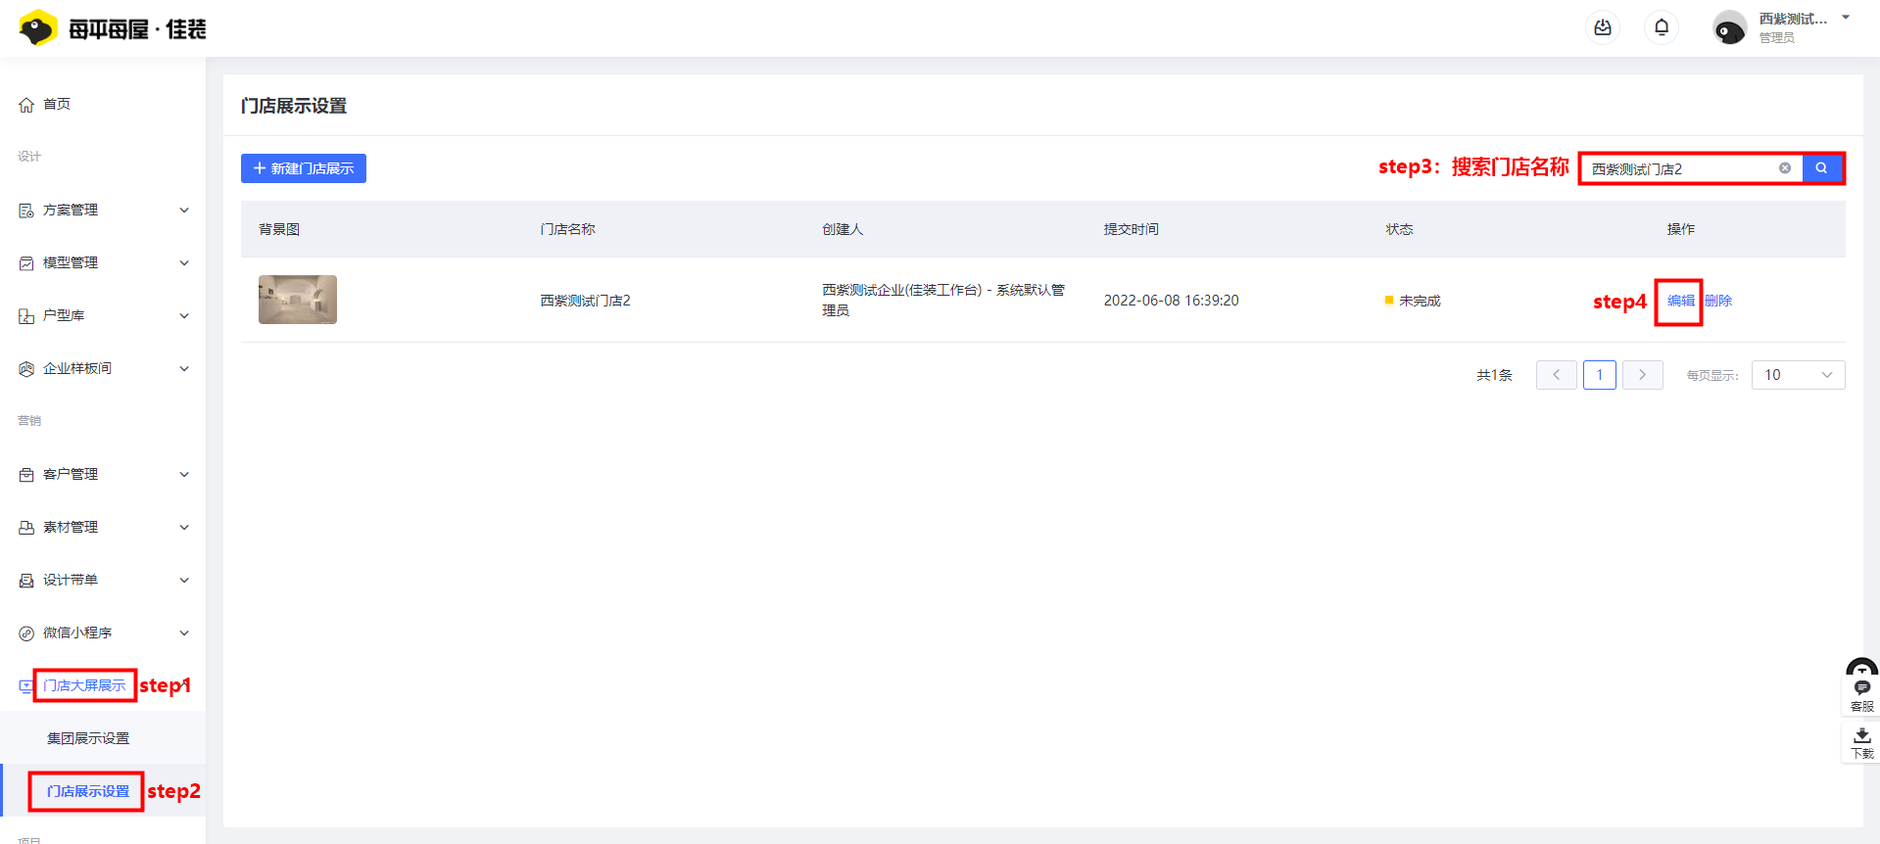Click the 共1条 total count text
The width and height of the screenshot is (1880, 844).
tap(1495, 375)
